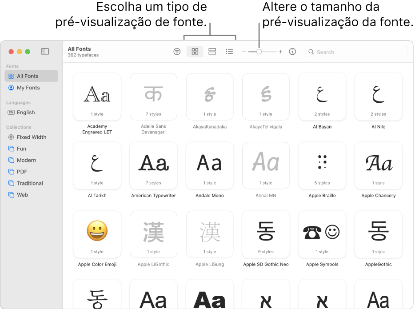The width and height of the screenshot is (415, 310).
Task: Select Apple LiGothic font thumbnail
Action: tap(153, 234)
